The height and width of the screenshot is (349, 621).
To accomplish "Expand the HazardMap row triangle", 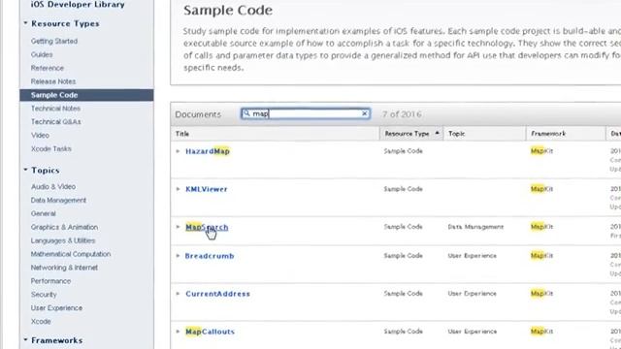I will pos(178,151).
